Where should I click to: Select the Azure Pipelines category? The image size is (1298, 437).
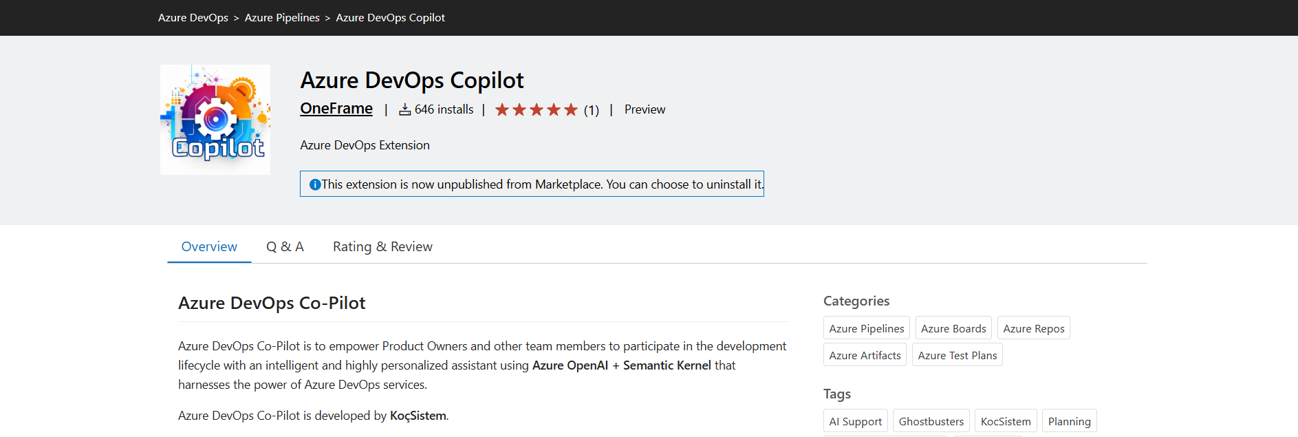867,328
